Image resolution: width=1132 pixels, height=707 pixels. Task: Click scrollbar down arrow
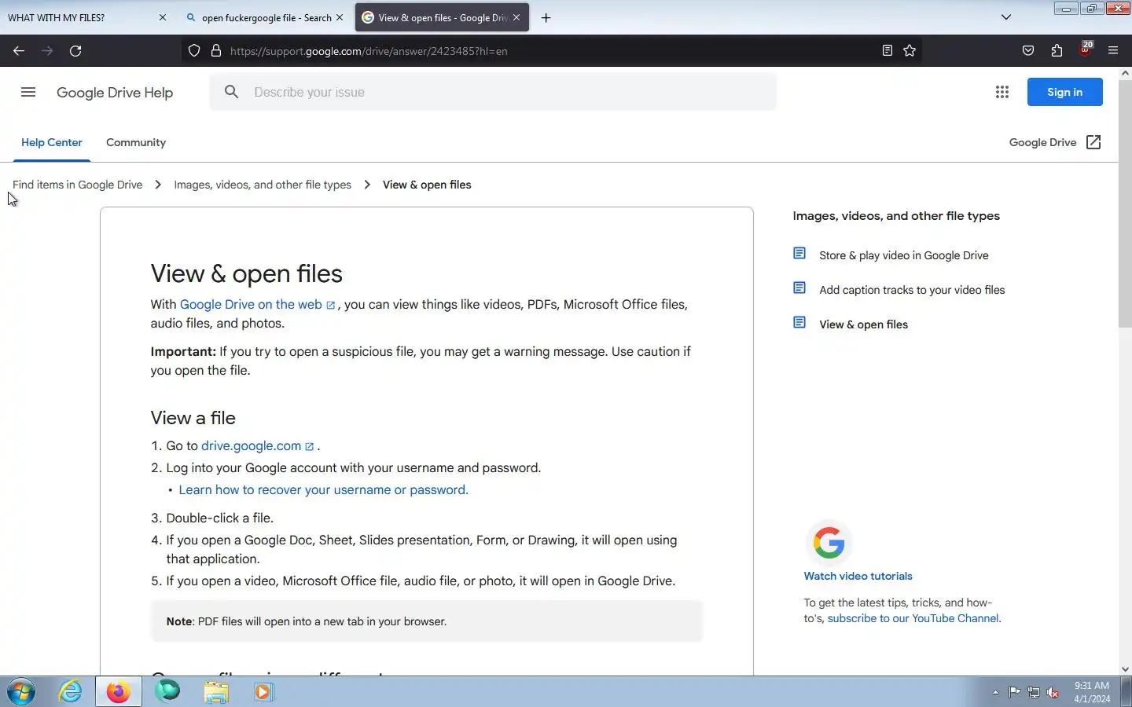point(1125,669)
